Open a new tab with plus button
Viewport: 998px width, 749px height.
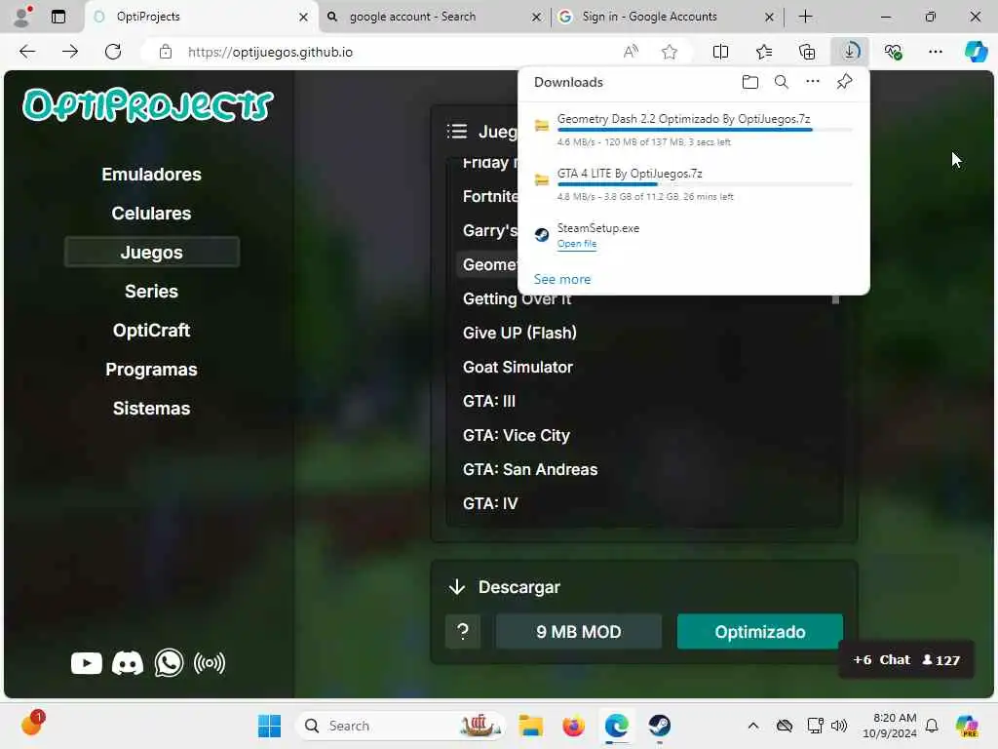(805, 17)
